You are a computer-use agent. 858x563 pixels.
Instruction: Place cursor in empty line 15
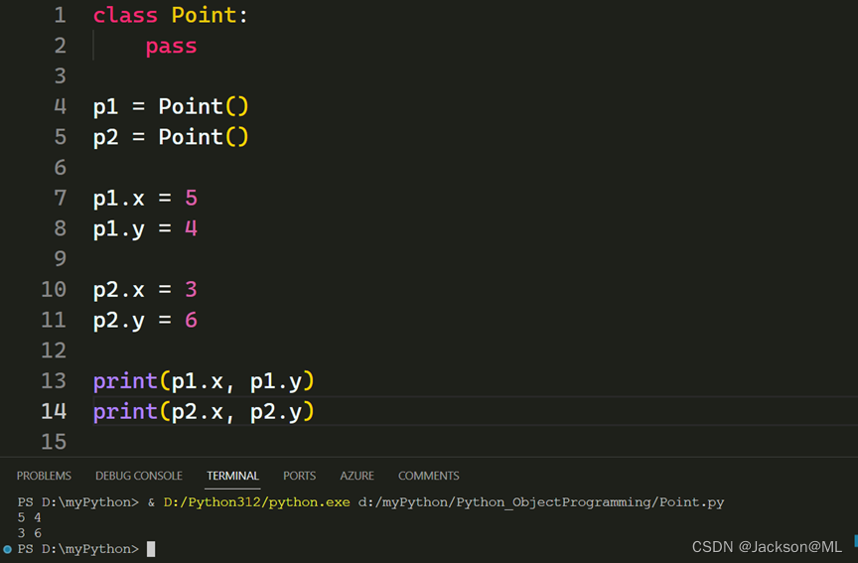point(298,442)
